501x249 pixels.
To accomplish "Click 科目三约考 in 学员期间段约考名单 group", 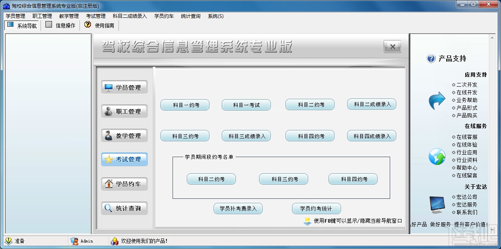I will [x=284, y=179].
